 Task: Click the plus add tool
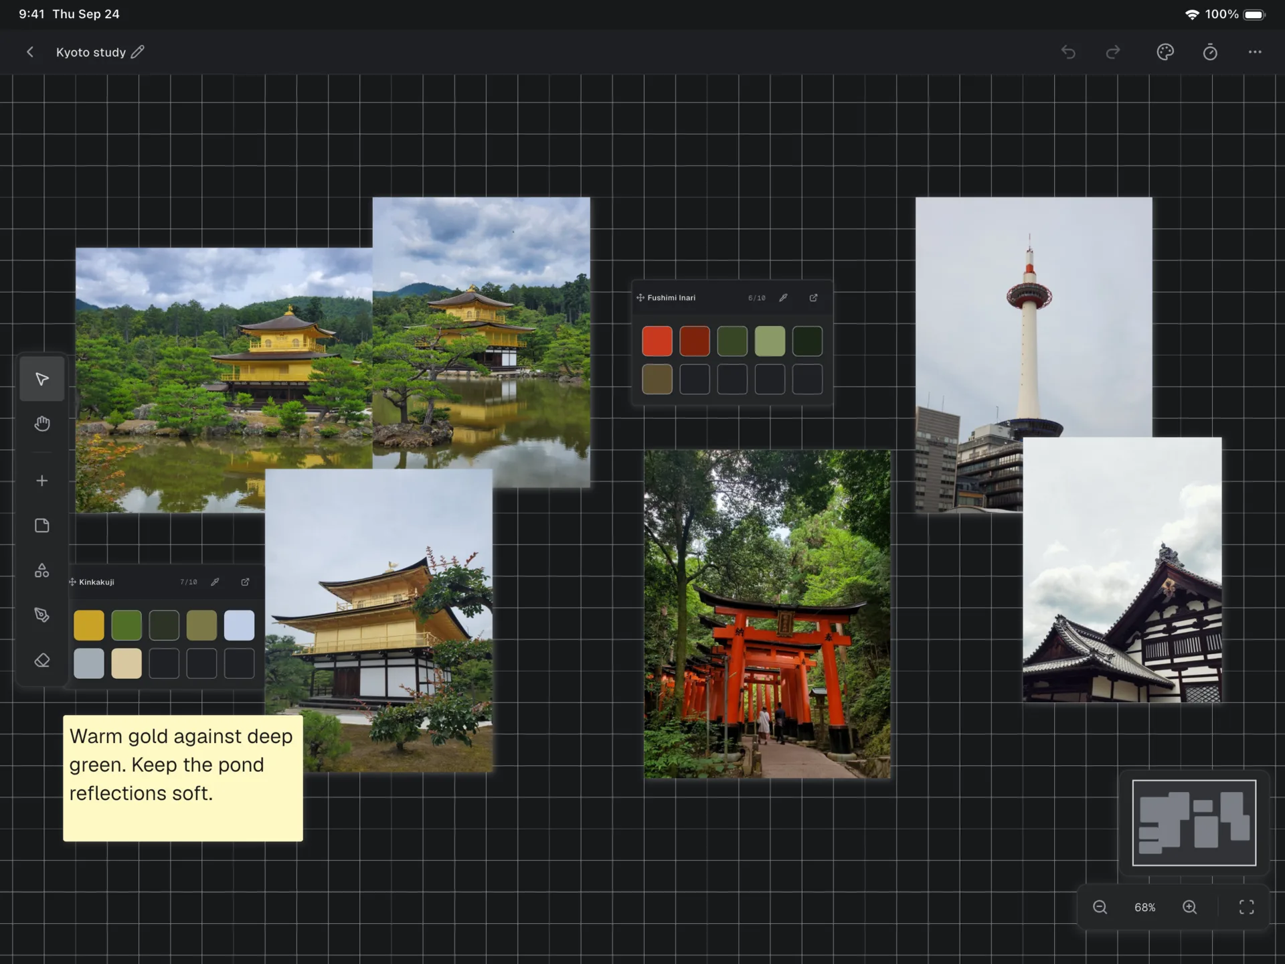point(42,481)
